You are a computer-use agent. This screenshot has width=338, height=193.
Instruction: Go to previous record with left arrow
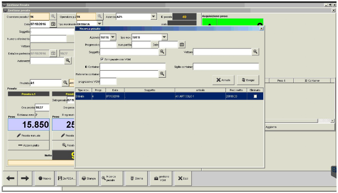coord(10,178)
